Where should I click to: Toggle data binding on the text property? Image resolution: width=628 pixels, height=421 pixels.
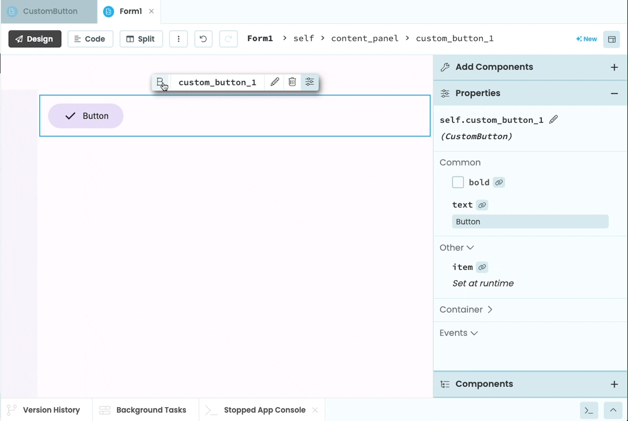click(482, 204)
